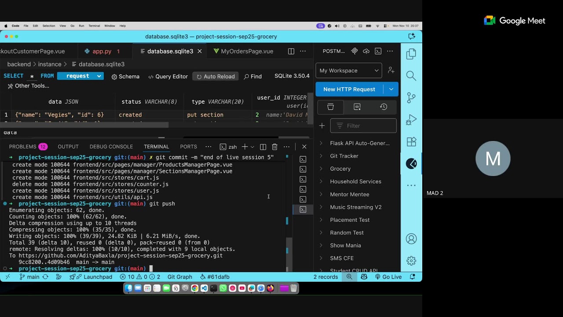The width and height of the screenshot is (563, 317).
Task: Click the chat icon in title bar
Action: tap(412, 37)
